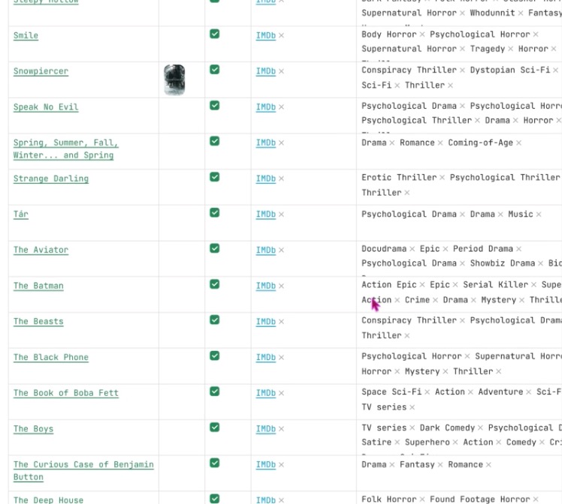Remove the Space Sci-Fi tag from Boba Fett
This screenshot has height=504, width=562.
tap(428, 392)
